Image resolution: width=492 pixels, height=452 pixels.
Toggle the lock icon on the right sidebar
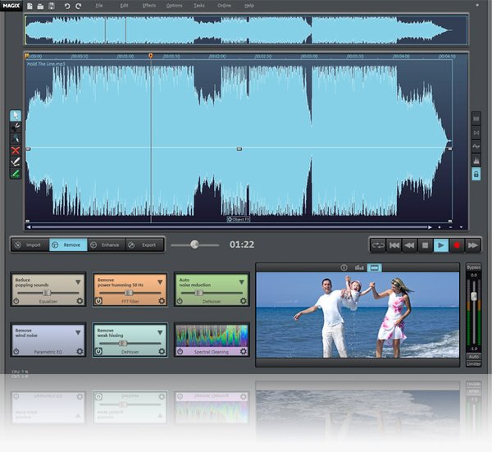pyautogui.click(x=476, y=174)
